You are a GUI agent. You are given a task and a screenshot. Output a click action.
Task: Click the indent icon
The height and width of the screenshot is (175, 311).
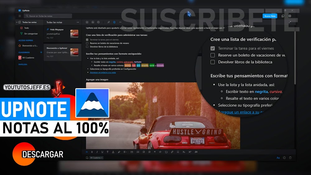pos(149,152)
